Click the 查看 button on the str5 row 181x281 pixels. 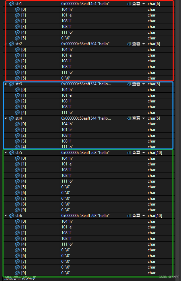point(136,153)
